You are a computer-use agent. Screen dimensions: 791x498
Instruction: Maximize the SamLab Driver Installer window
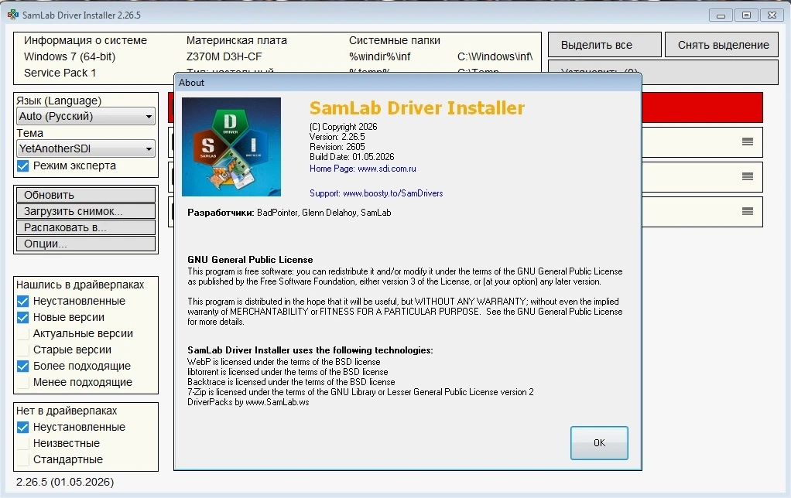click(x=747, y=15)
